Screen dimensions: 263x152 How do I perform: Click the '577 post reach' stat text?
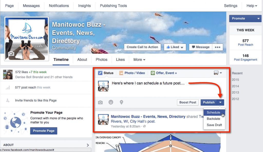click(25, 87)
